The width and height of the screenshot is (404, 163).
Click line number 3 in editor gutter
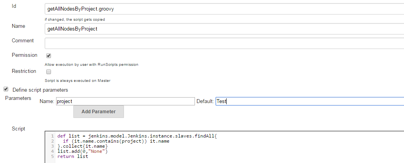[52, 146]
